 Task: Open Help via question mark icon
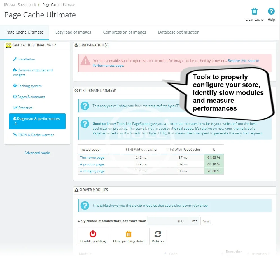[271, 11]
